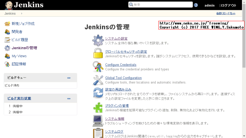Viewport: 246px width, 138px height.
Task: Click the Jenkinsの管理 gear icon in sidebar
Action: tap(7, 48)
